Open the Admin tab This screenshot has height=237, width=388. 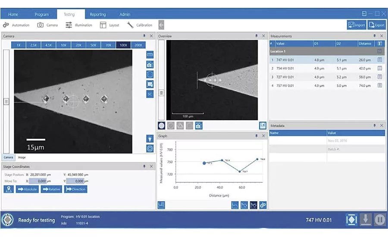click(x=125, y=14)
